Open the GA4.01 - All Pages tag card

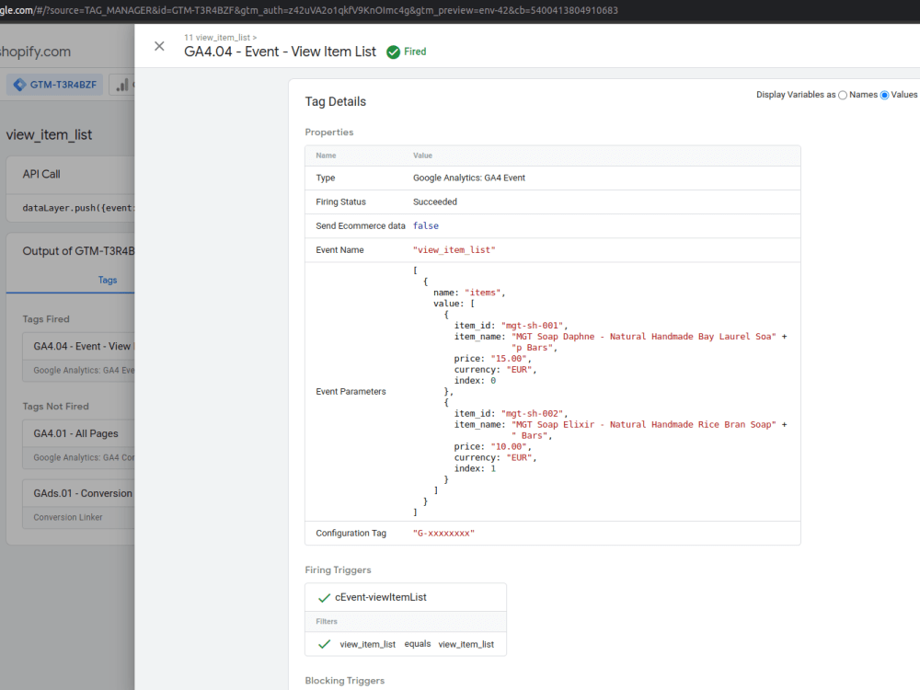(x=78, y=444)
